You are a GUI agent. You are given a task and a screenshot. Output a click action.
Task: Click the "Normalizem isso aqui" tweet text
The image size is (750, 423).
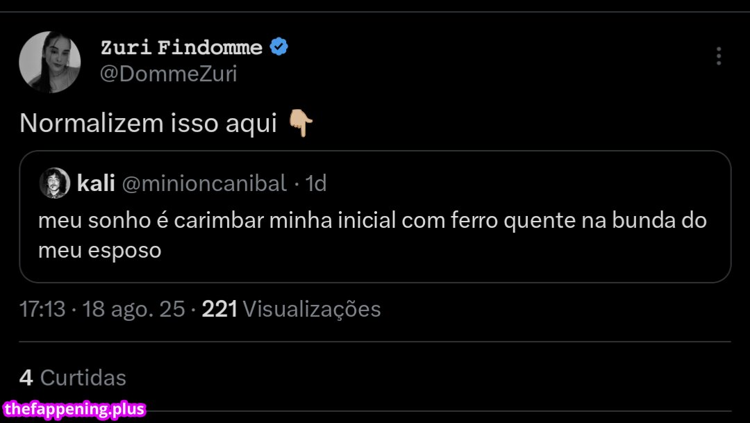click(x=148, y=124)
